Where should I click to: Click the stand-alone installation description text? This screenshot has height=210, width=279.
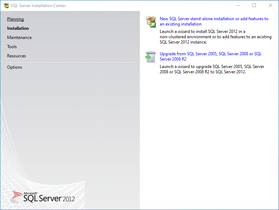tap(215, 37)
